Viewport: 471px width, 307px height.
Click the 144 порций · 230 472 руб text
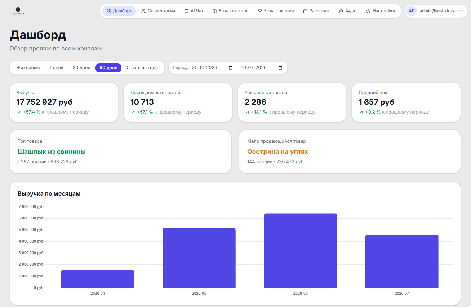tap(275, 162)
